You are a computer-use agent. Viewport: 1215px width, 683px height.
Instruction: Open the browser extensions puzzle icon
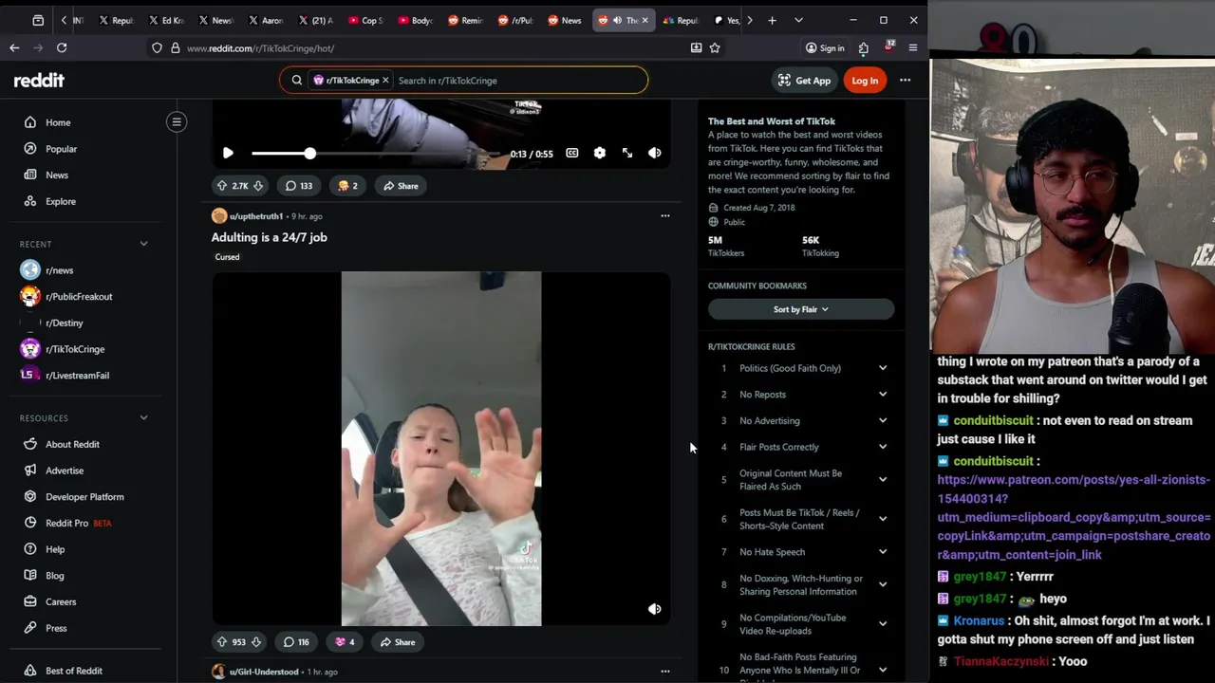pyautogui.click(x=864, y=47)
